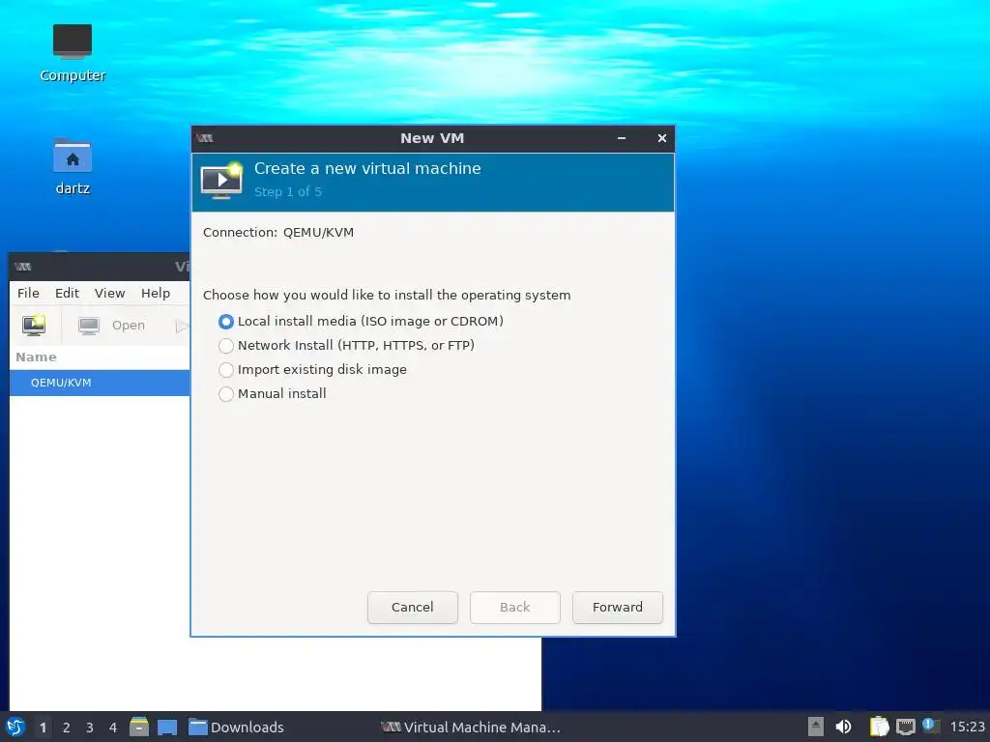Screen dimensions: 990x742
Task: Launch file manager from panel quick launch
Action: [139, 727]
